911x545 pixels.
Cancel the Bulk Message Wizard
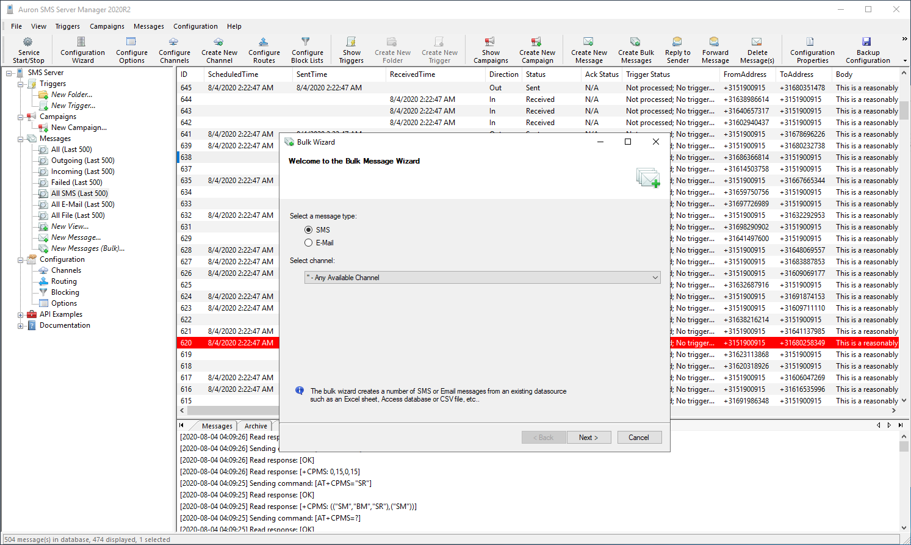click(x=638, y=438)
